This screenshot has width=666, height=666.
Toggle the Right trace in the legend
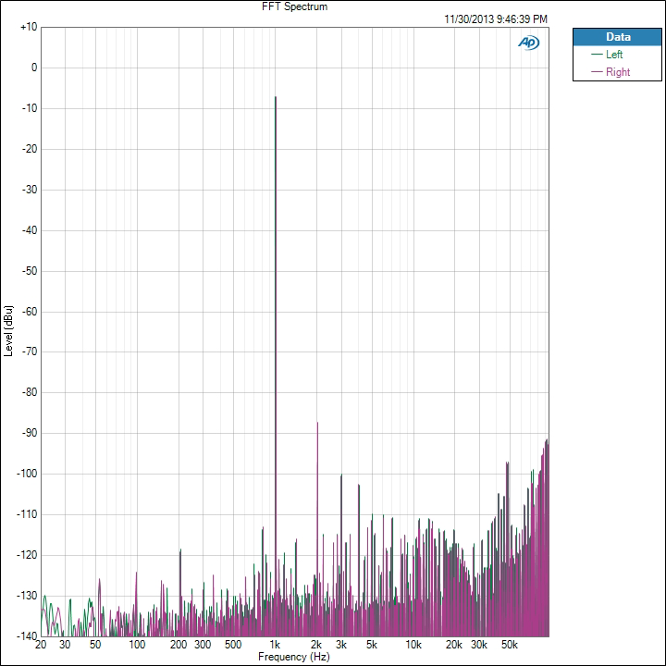pyautogui.click(x=617, y=72)
